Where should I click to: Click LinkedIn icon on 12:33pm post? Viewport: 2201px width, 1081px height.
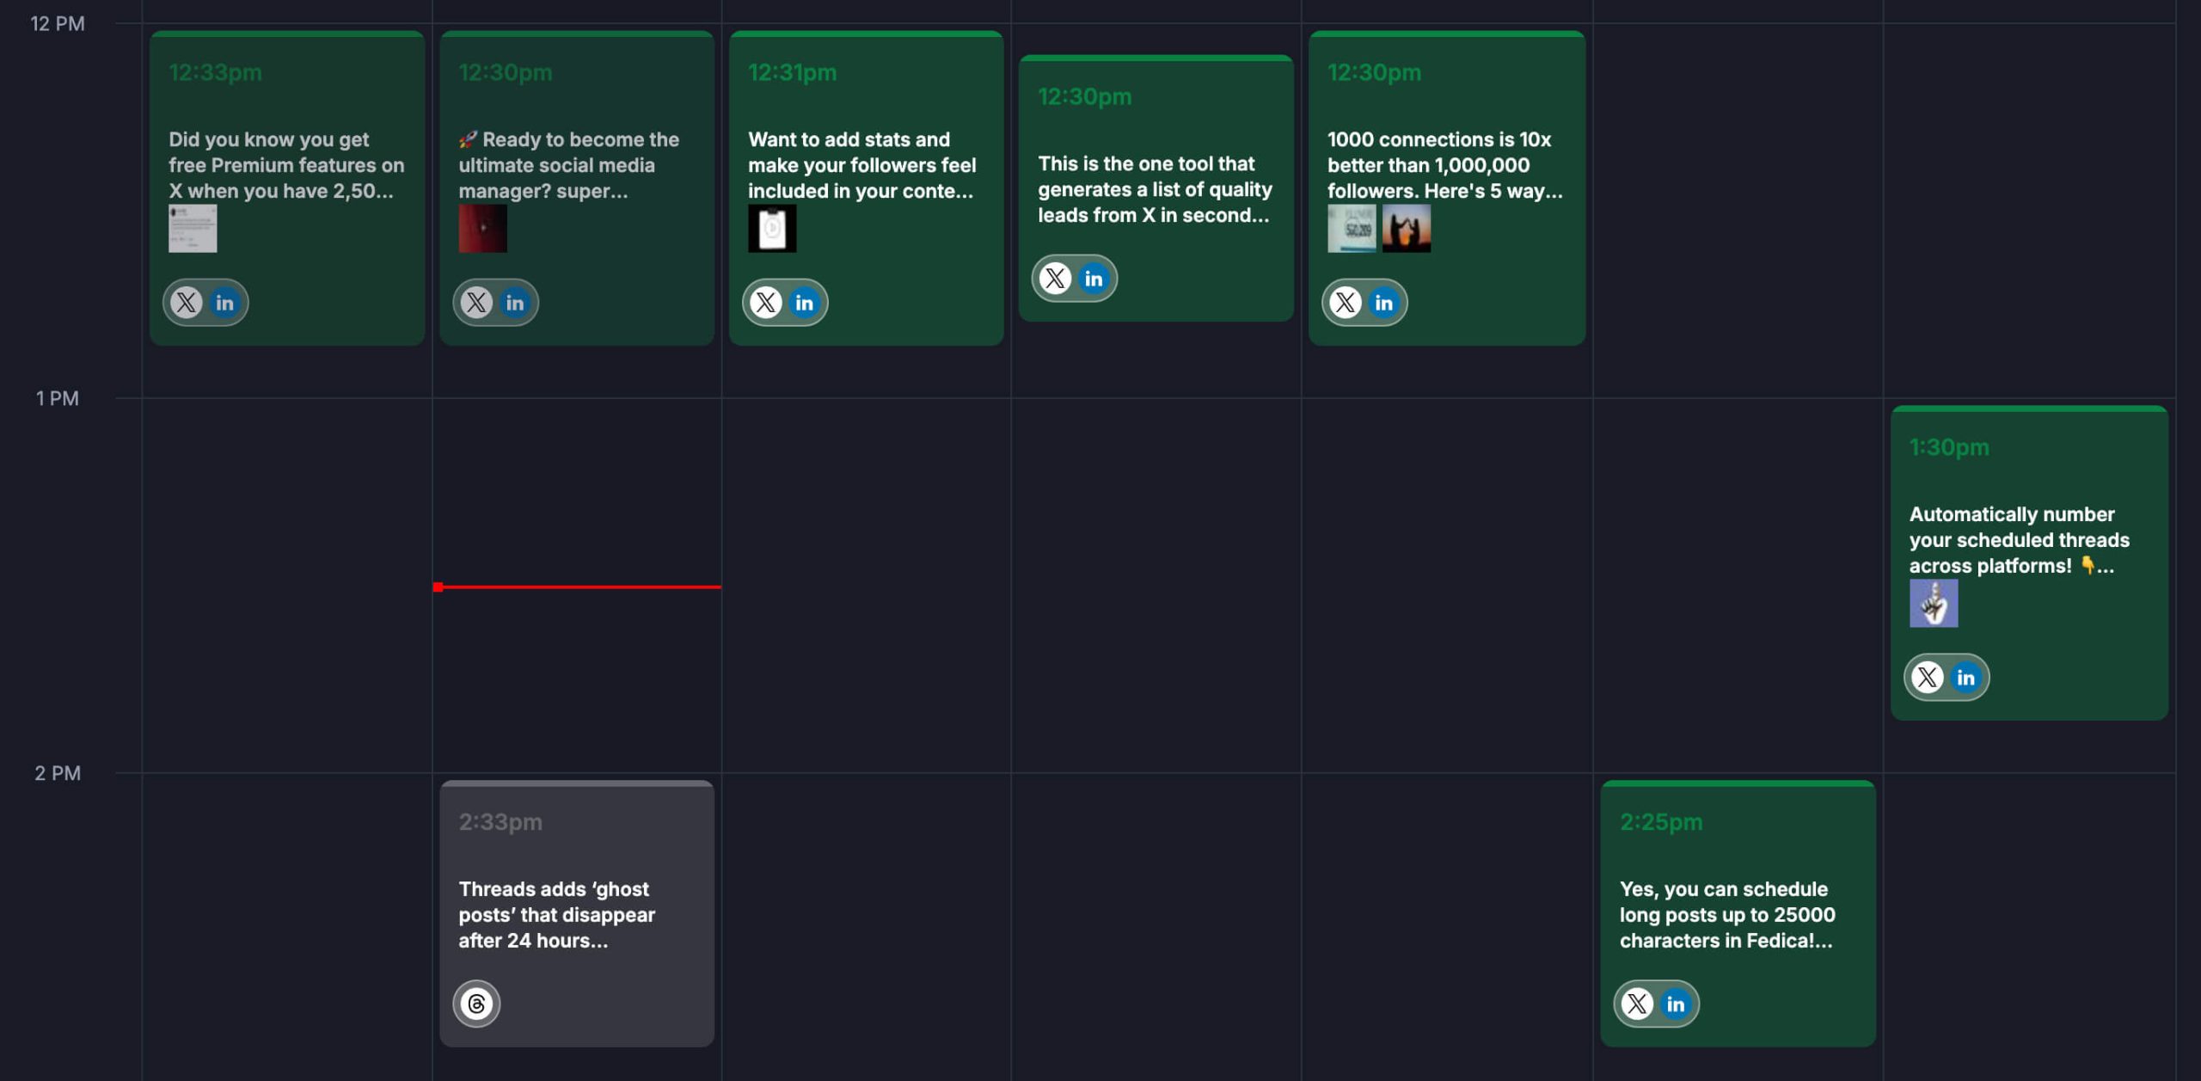click(224, 303)
